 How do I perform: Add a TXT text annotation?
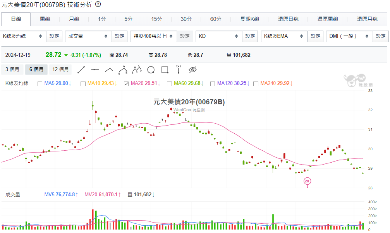click(179, 70)
